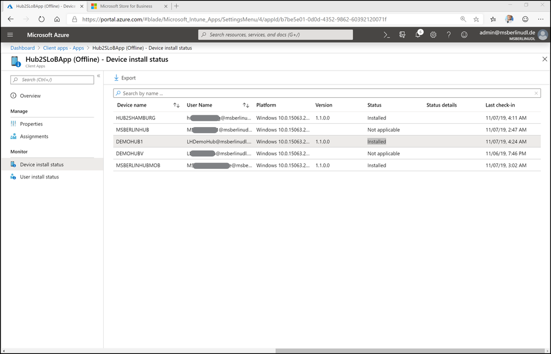551x354 pixels.
Task: Click the Platform column header
Action: [x=266, y=105]
